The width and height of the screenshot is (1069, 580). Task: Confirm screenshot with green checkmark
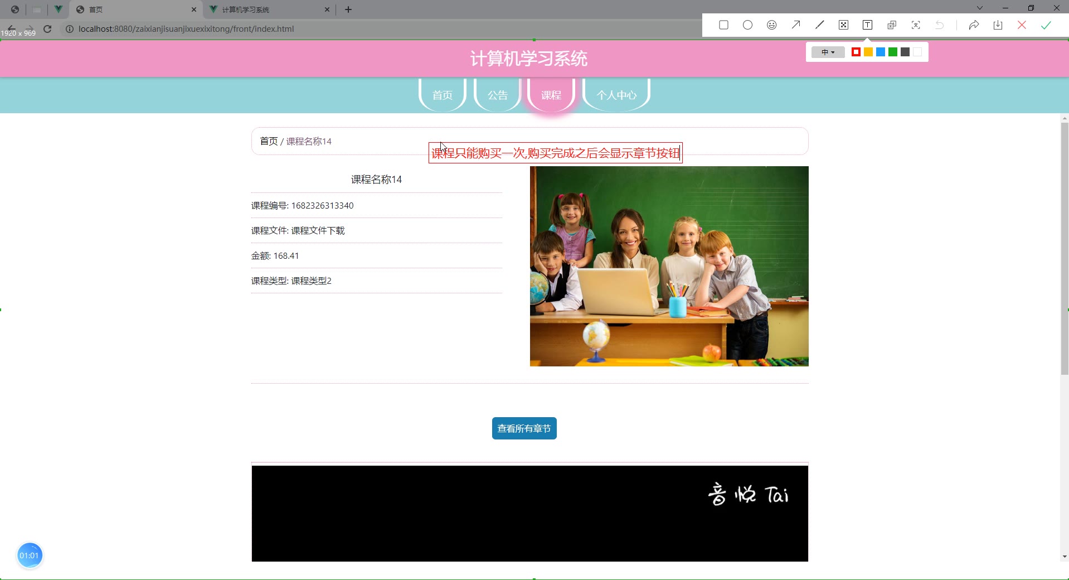click(x=1046, y=25)
